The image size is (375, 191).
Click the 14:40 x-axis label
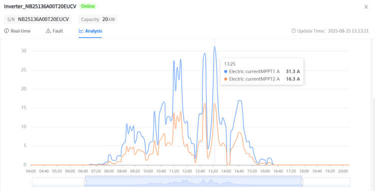point(239,171)
